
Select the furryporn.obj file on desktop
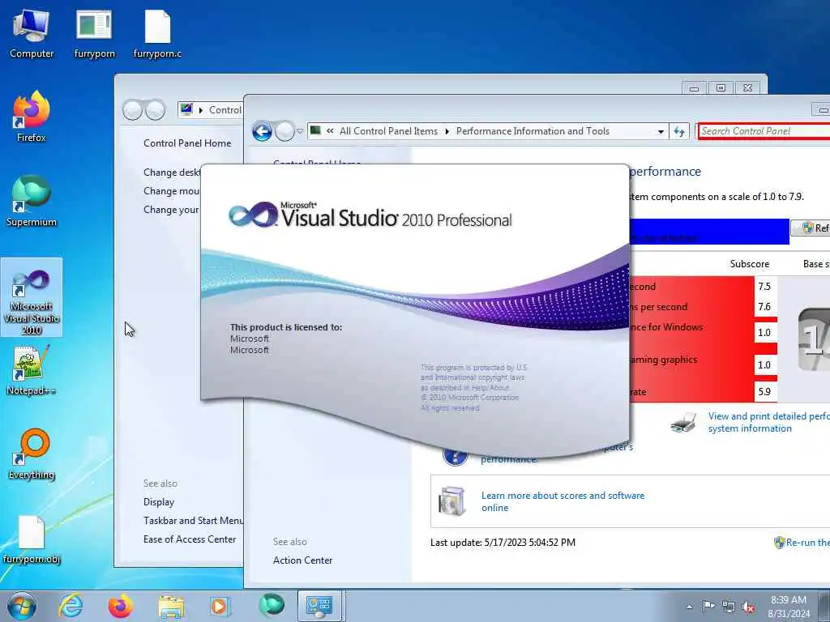(x=32, y=539)
